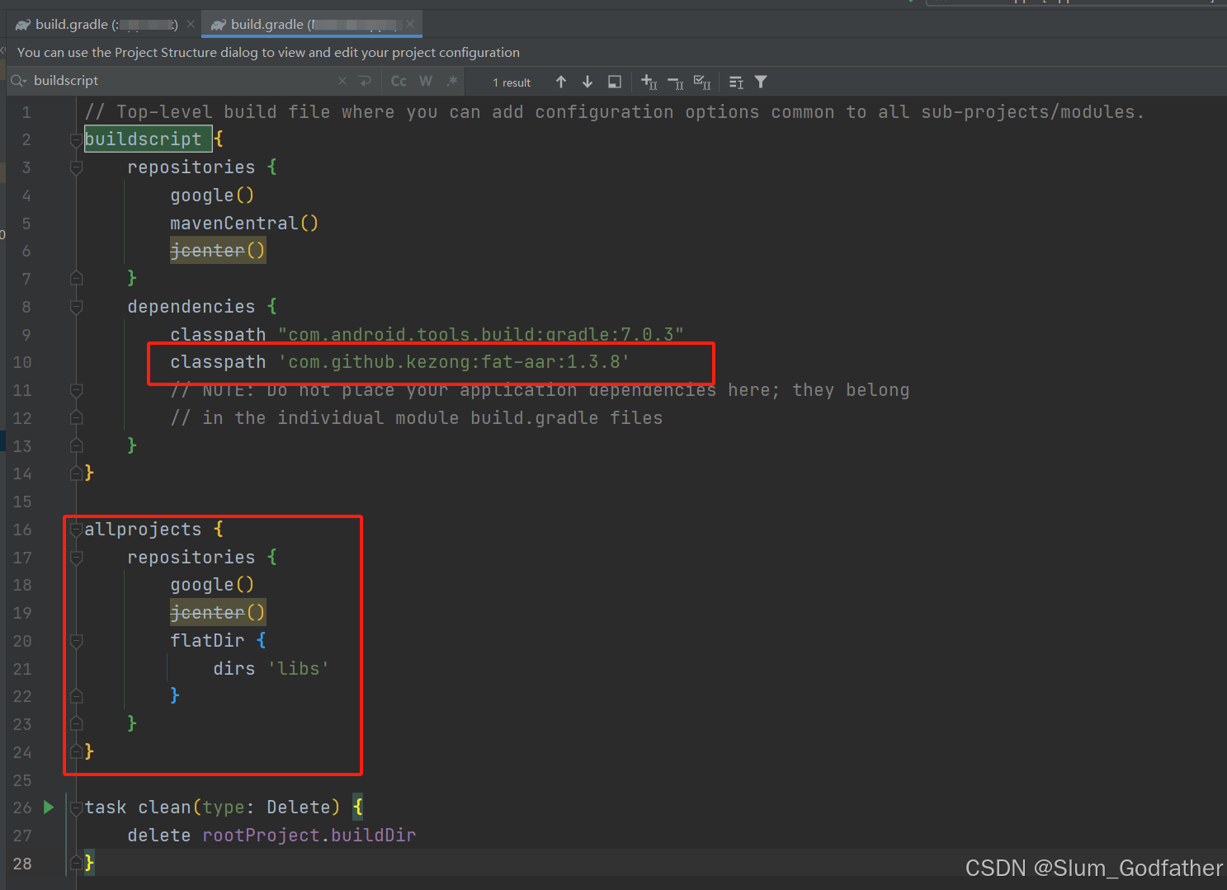The width and height of the screenshot is (1227, 890).
Task: Jump to previous search result with up arrow
Action: pyautogui.click(x=561, y=82)
